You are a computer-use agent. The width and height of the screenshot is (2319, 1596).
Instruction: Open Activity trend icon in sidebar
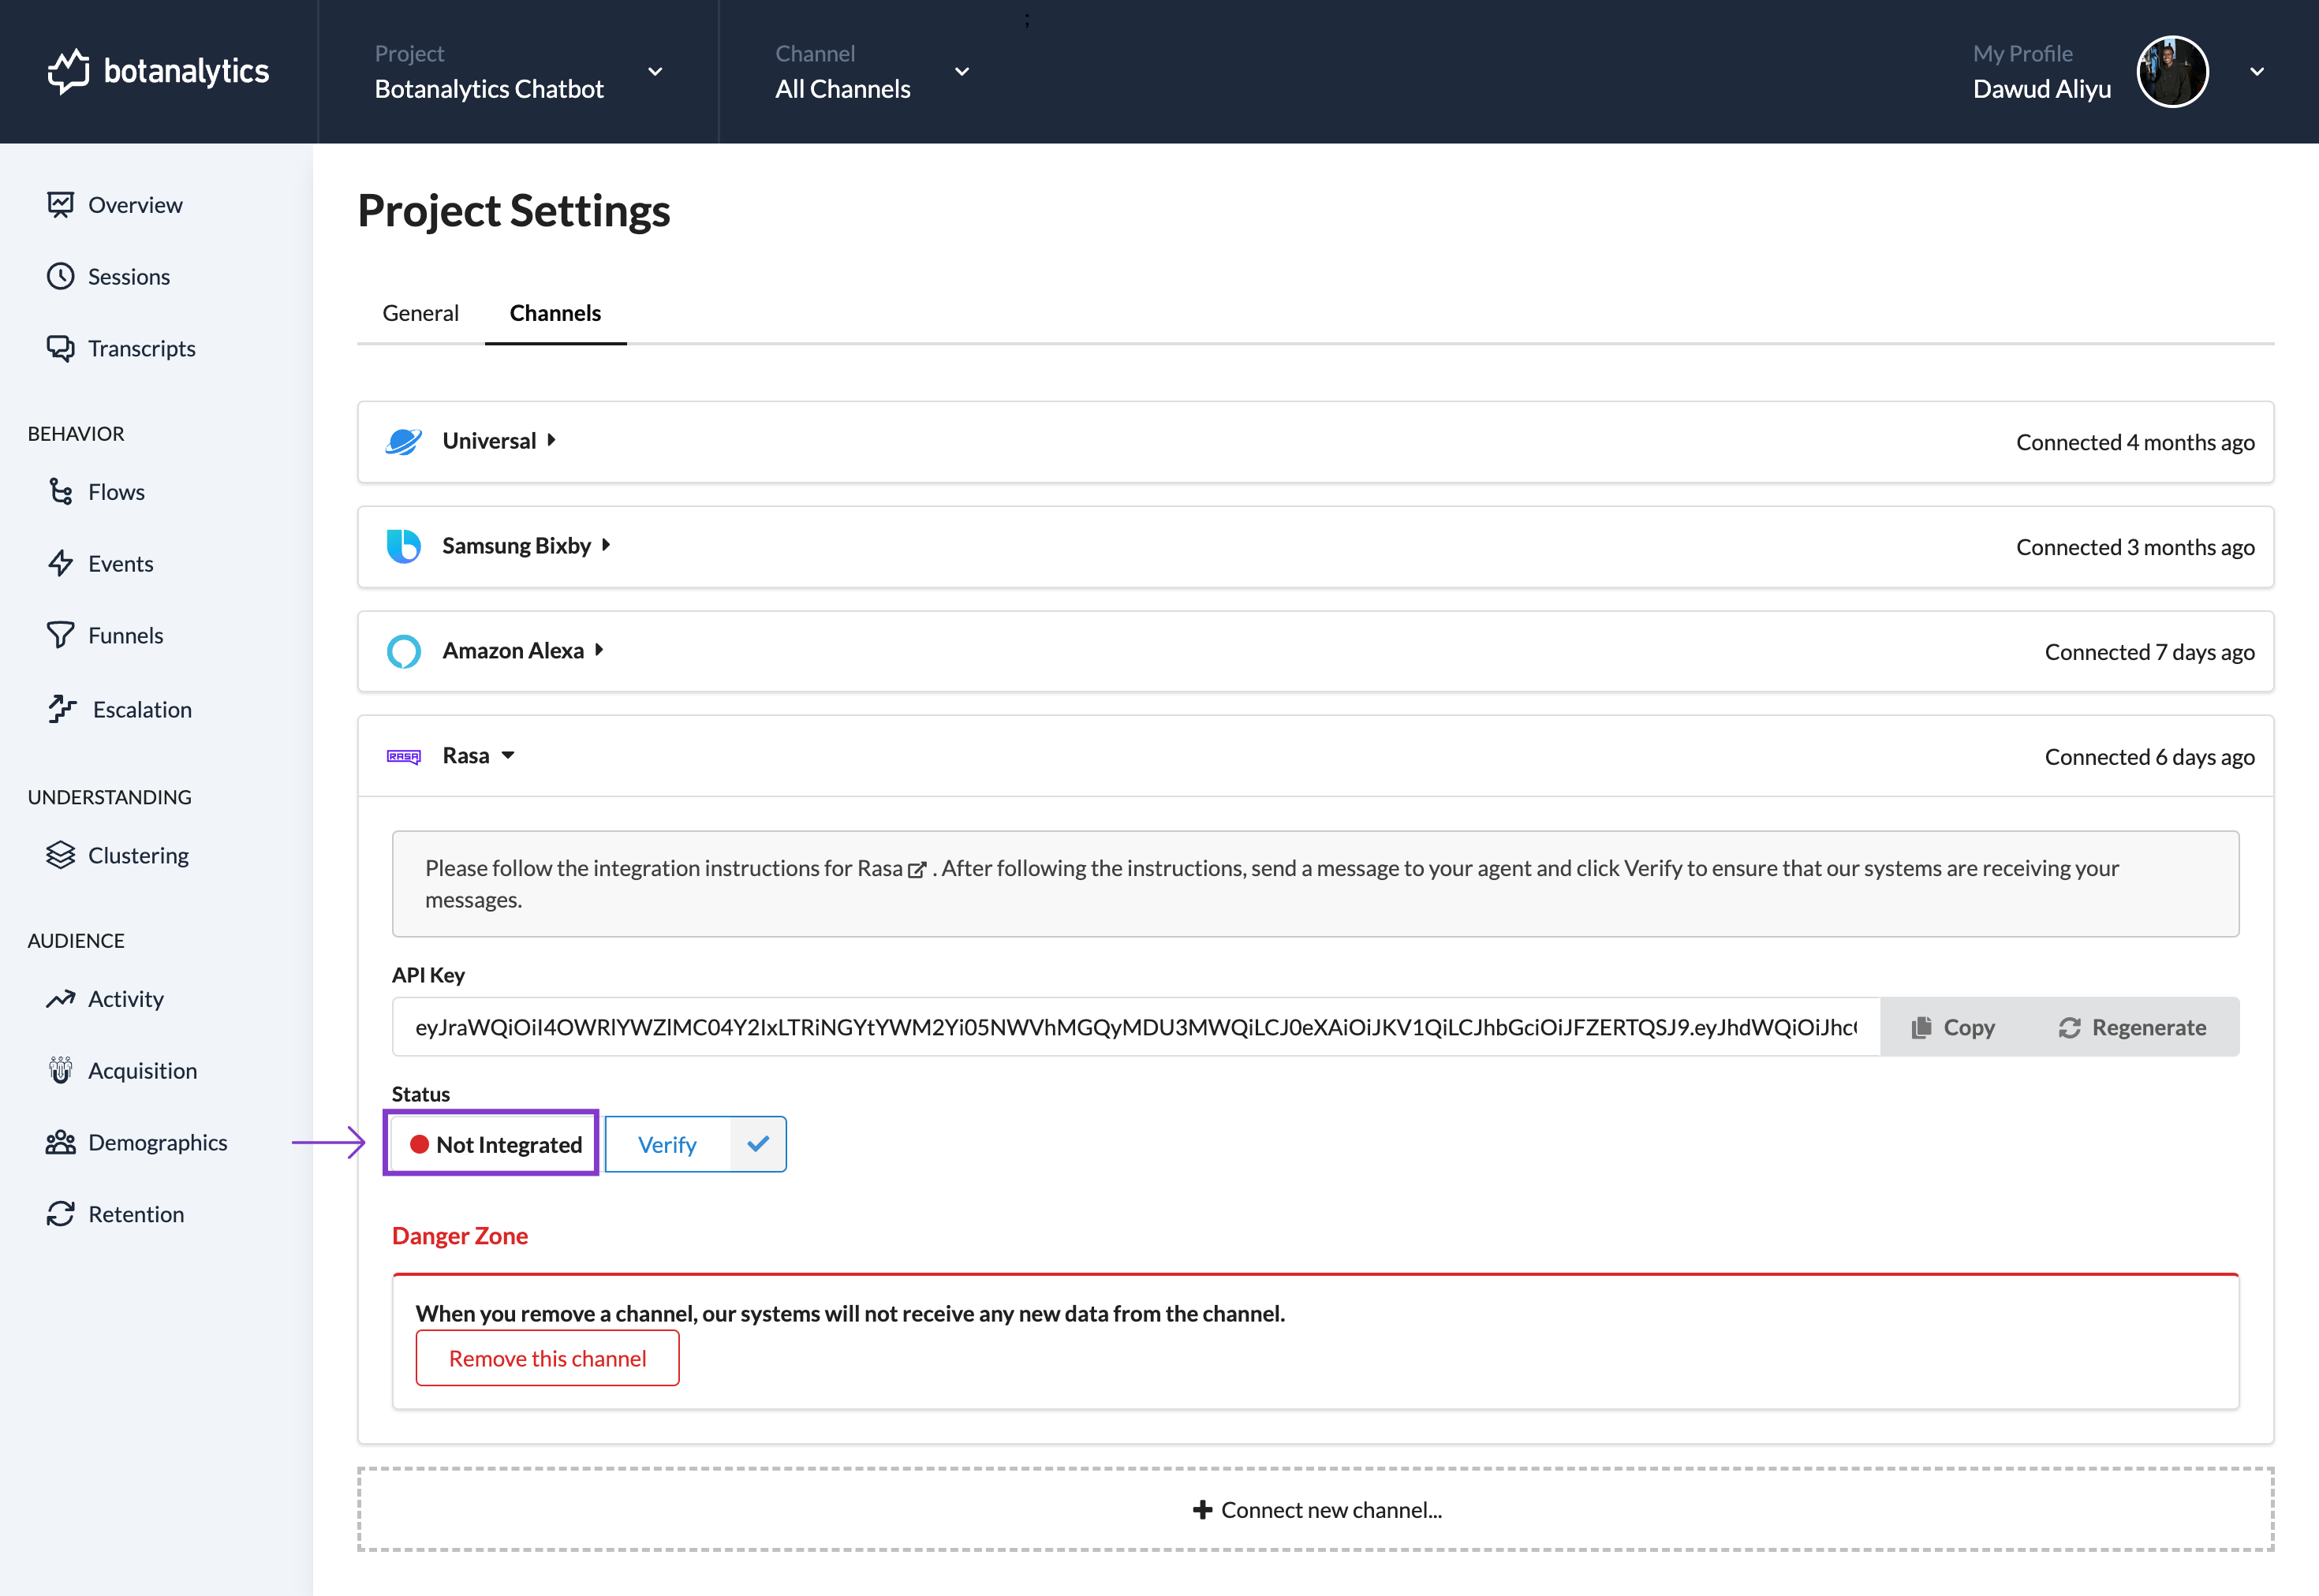coord(61,998)
